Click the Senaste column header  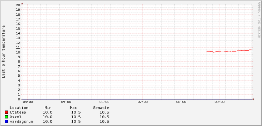click(x=101, y=108)
